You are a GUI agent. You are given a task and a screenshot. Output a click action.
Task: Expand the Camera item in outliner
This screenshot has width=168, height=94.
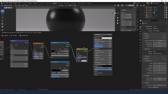tap(145, 13)
